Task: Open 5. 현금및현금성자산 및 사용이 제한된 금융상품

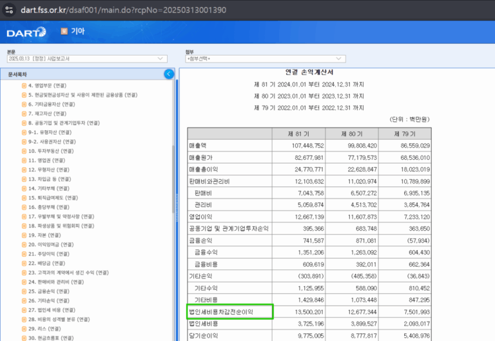Action: click(82, 95)
